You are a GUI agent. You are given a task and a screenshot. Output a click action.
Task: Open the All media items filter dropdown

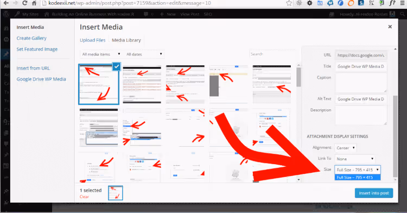click(101, 54)
